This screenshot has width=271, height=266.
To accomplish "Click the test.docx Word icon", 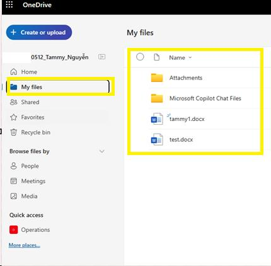I will pyautogui.click(x=157, y=139).
